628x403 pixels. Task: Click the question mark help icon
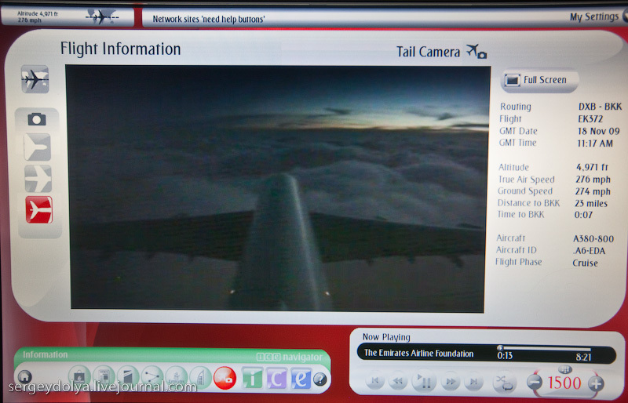(x=320, y=379)
